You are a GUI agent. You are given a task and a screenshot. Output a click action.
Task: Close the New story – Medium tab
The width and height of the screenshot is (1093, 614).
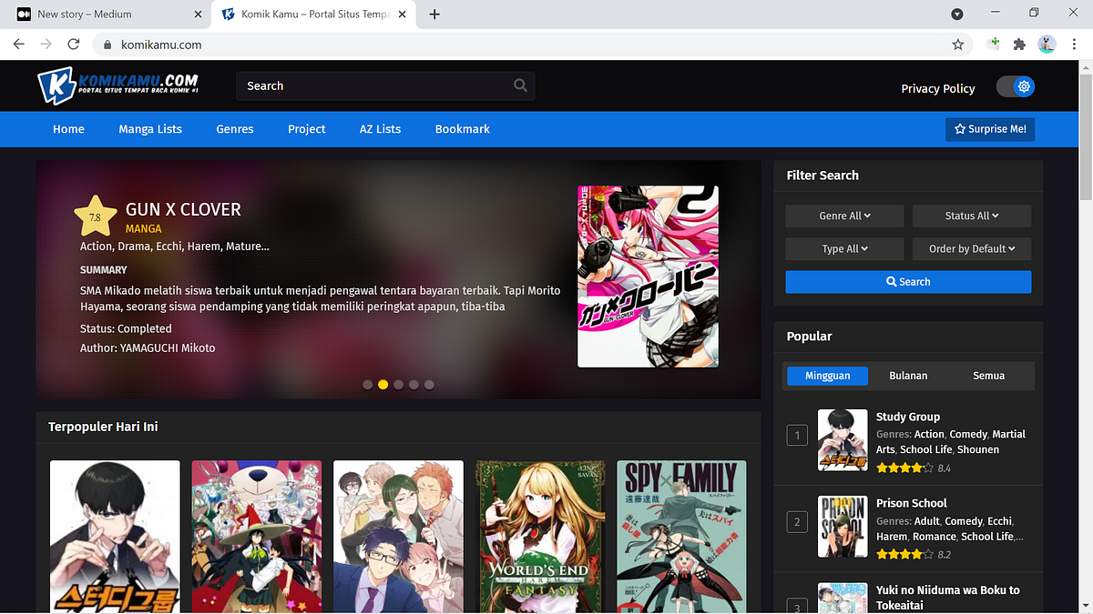199,14
